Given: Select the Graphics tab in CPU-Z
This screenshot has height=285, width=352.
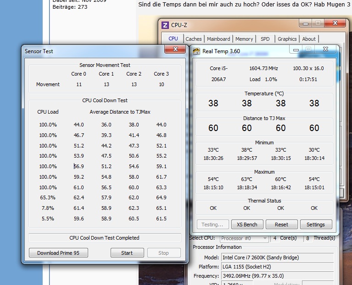Looking at the screenshot, I should tap(287, 39).
